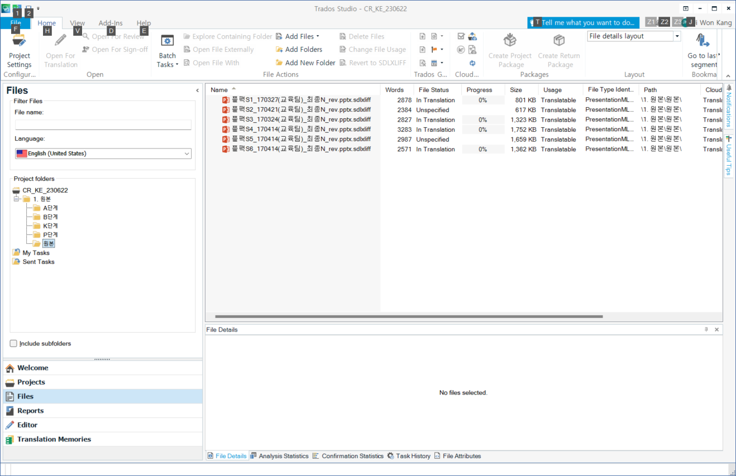The width and height of the screenshot is (736, 476).
Task: Open the Add Files dropdown
Action: (318, 37)
